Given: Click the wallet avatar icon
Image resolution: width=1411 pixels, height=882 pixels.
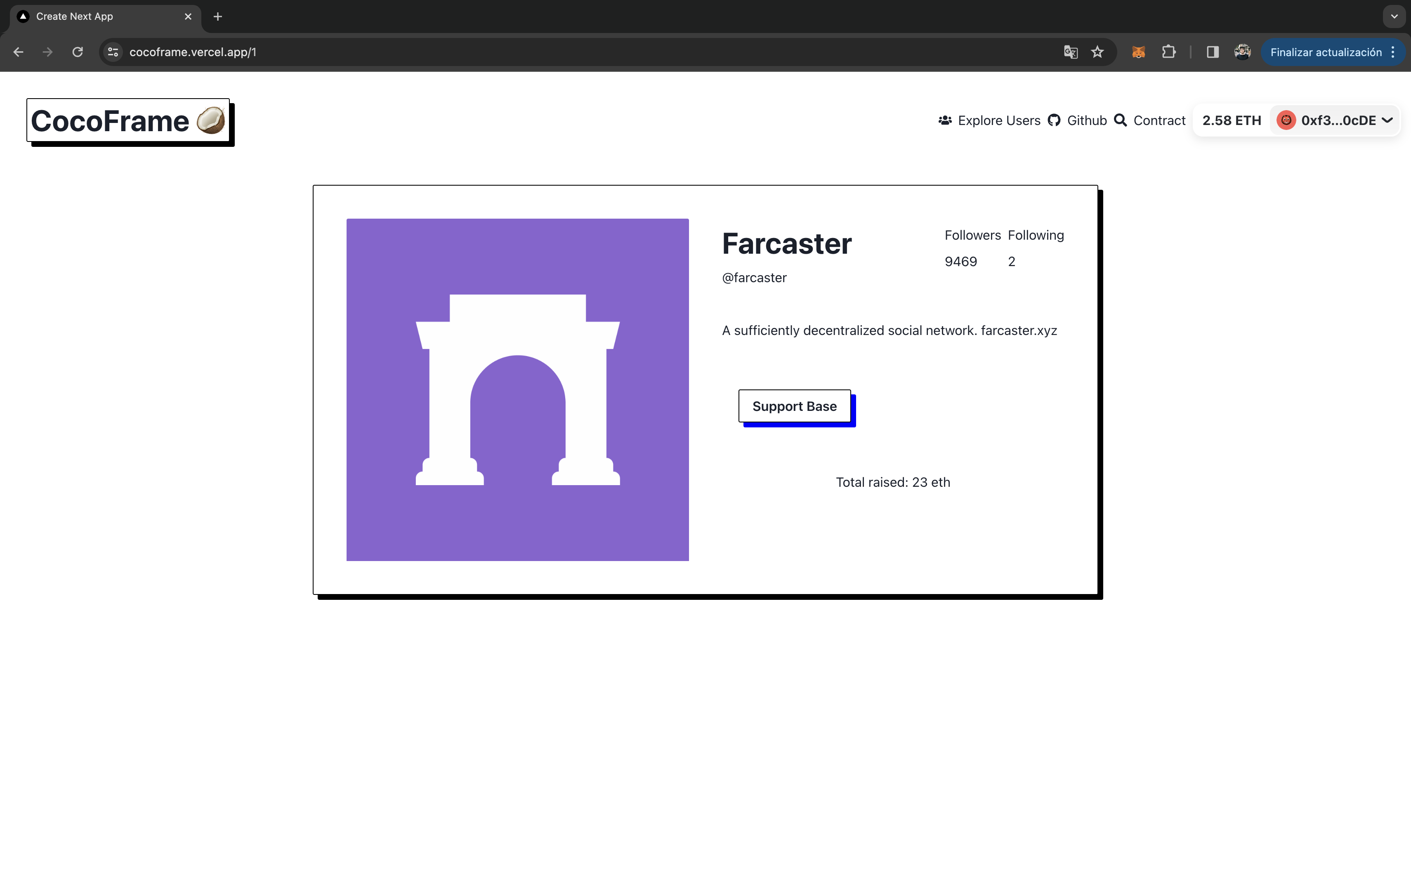Looking at the screenshot, I should (1286, 120).
